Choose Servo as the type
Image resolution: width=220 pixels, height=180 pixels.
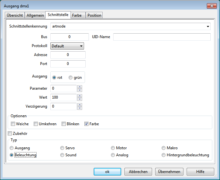pos(63,148)
